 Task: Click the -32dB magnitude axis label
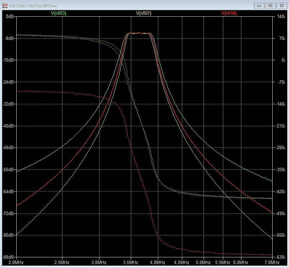8,104
